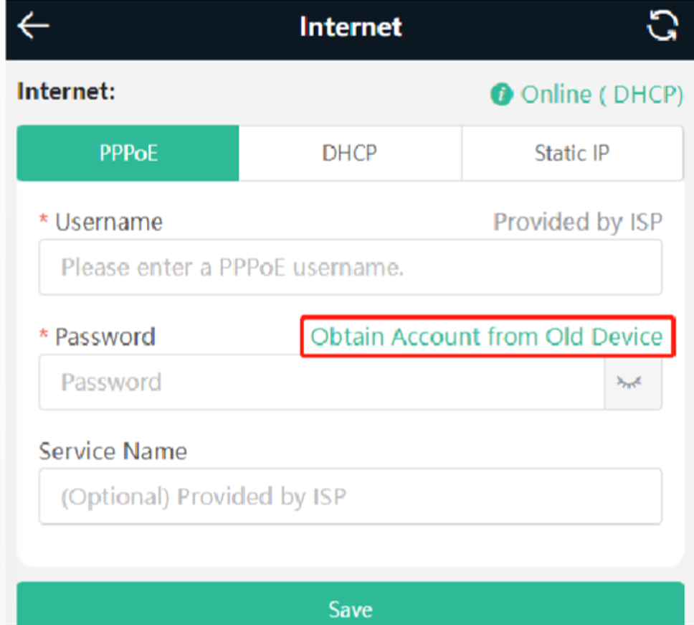Toggle password visibility eye icon

[x=629, y=382]
